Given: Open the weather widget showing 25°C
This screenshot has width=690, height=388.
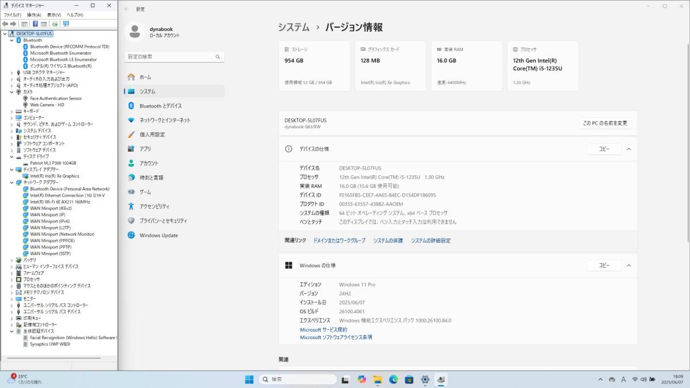Looking at the screenshot, I should click(x=24, y=379).
